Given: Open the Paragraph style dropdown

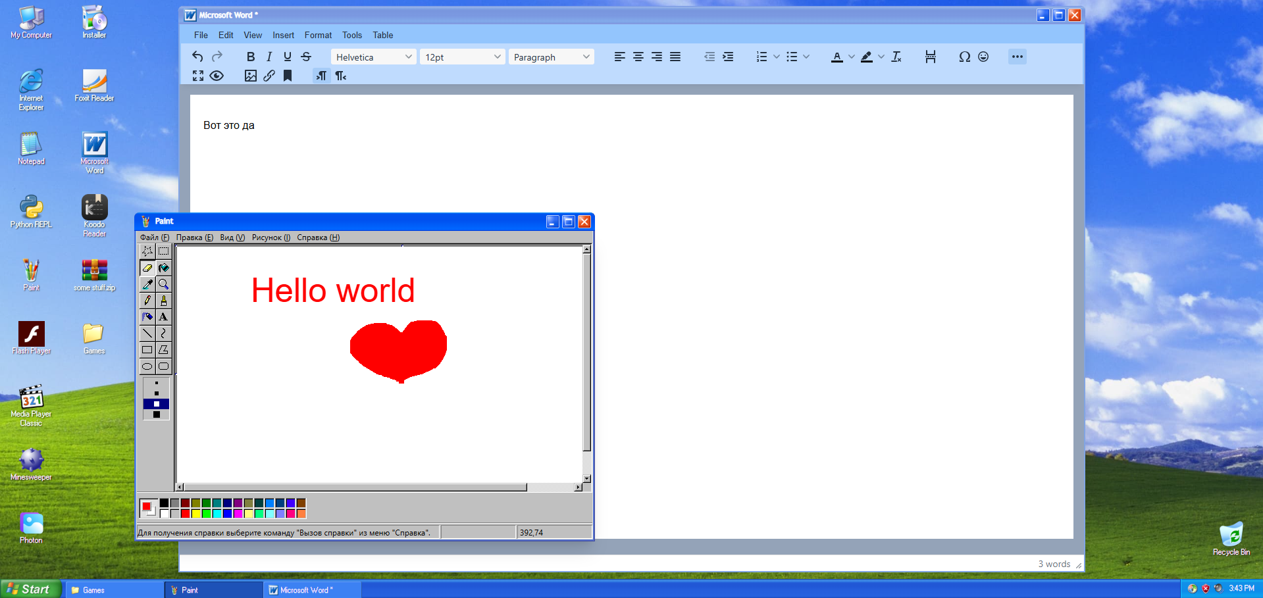Looking at the screenshot, I should pyautogui.click(x=551, y=57).
